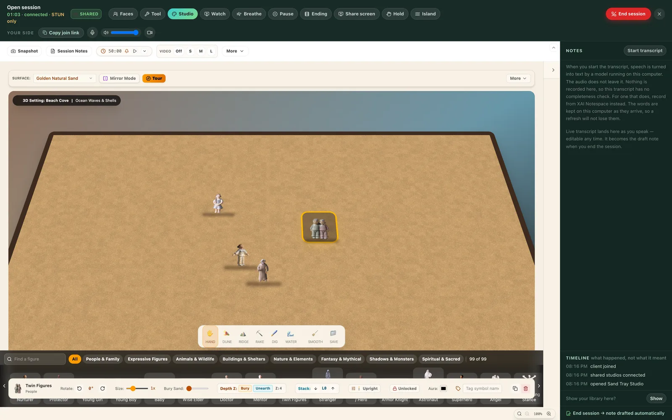
Task: Choose the Ridge sand tool
Action: point(244,336)
